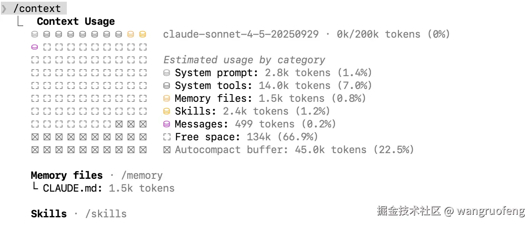Click the System prompt legend icon
Viewport: 532px width, 225px height.
point(167,73)
